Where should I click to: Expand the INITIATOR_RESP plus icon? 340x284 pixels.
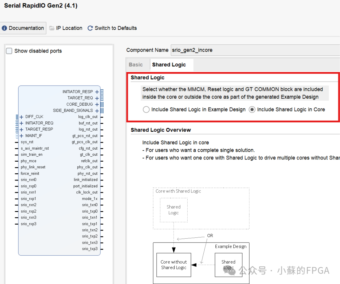97,92
